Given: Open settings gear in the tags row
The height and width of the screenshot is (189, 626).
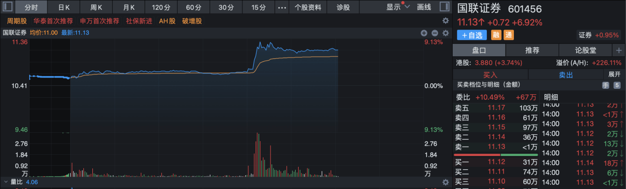Looking at the screenshot, I should pyautogui.click(x=445, y=21).
